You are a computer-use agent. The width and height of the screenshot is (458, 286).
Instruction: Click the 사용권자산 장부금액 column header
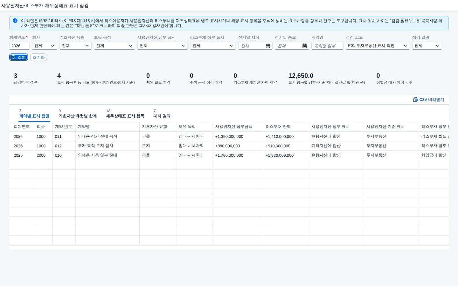(238, 127)
